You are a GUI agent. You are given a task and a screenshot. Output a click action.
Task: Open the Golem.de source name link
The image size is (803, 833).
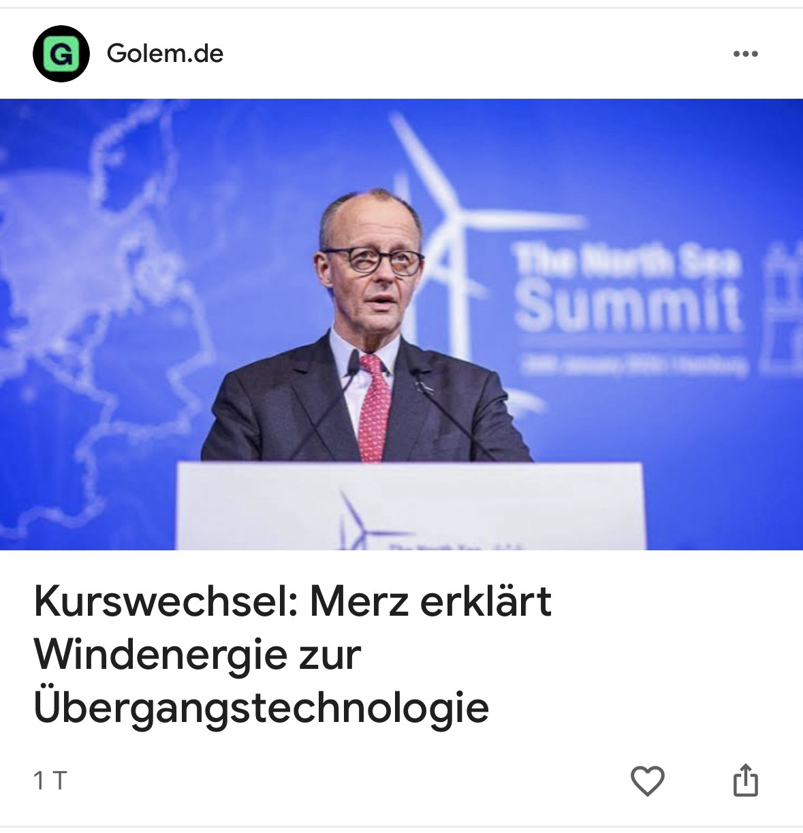[165, 54]
